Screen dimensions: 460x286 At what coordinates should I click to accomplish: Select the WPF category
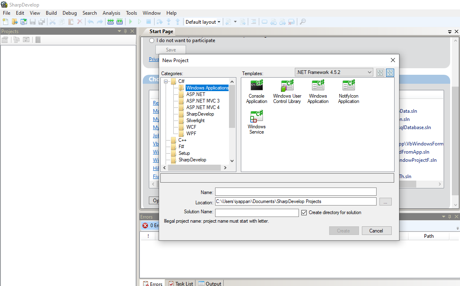[191, 133]
